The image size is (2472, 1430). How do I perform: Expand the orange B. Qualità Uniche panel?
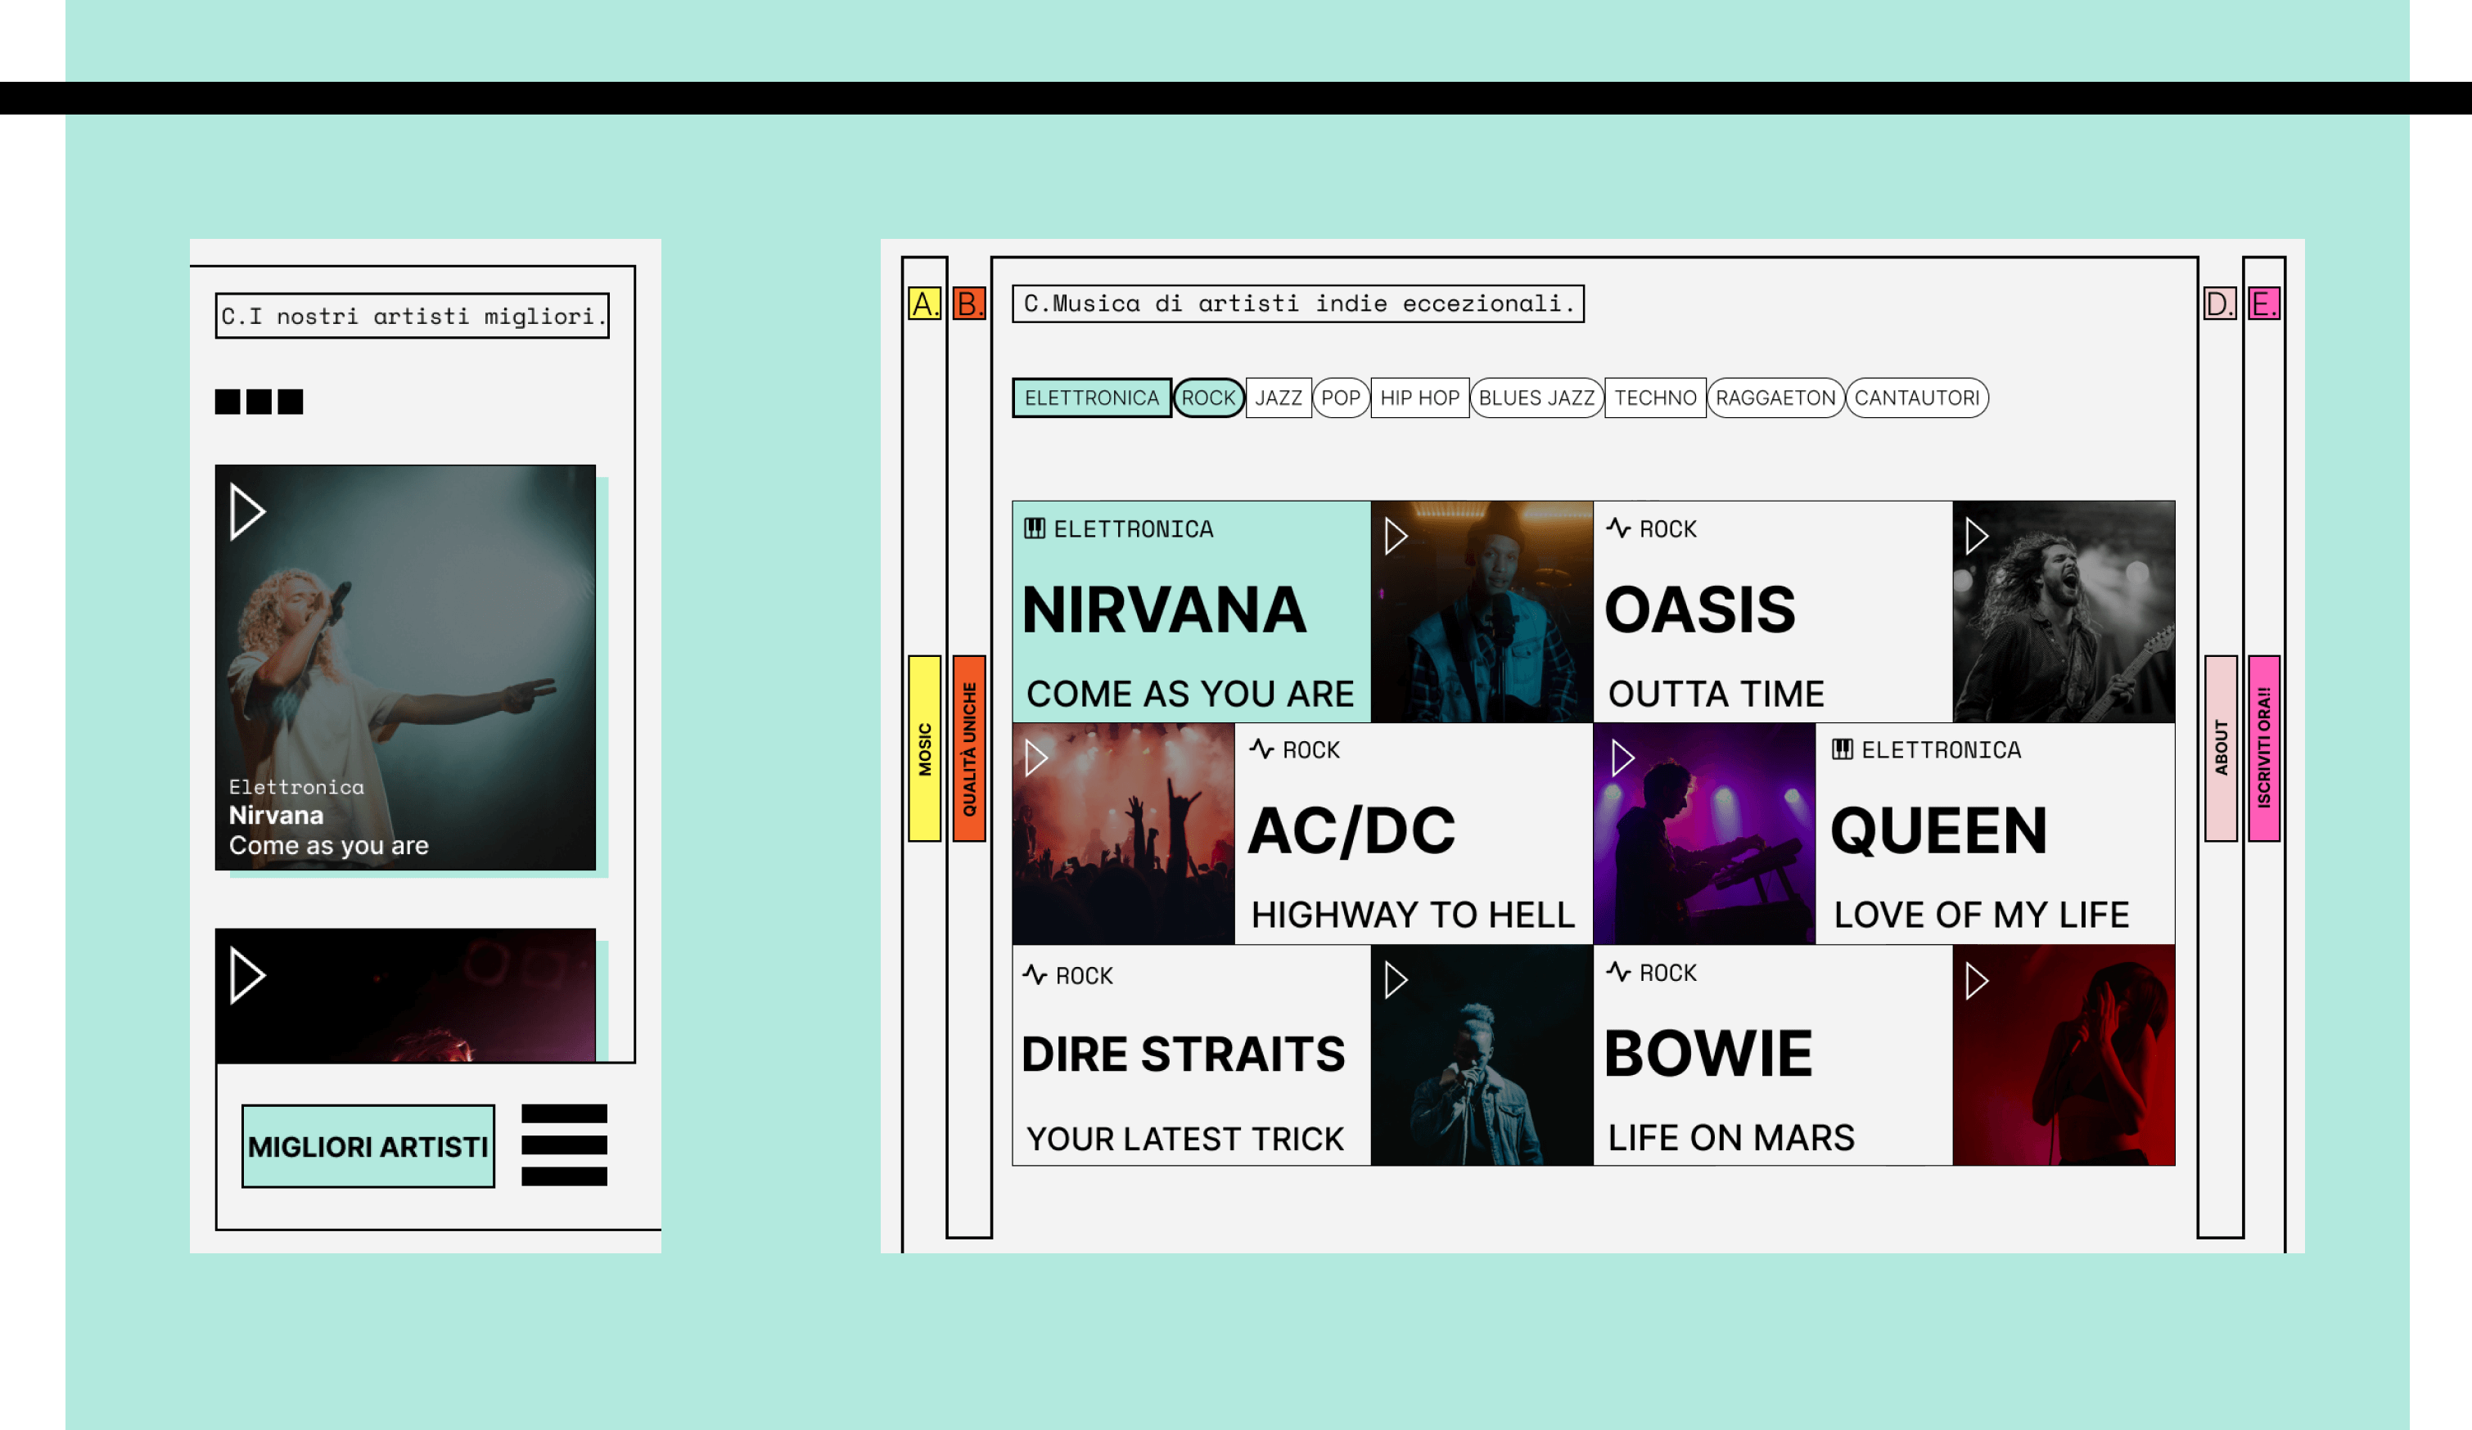point(969,748)
